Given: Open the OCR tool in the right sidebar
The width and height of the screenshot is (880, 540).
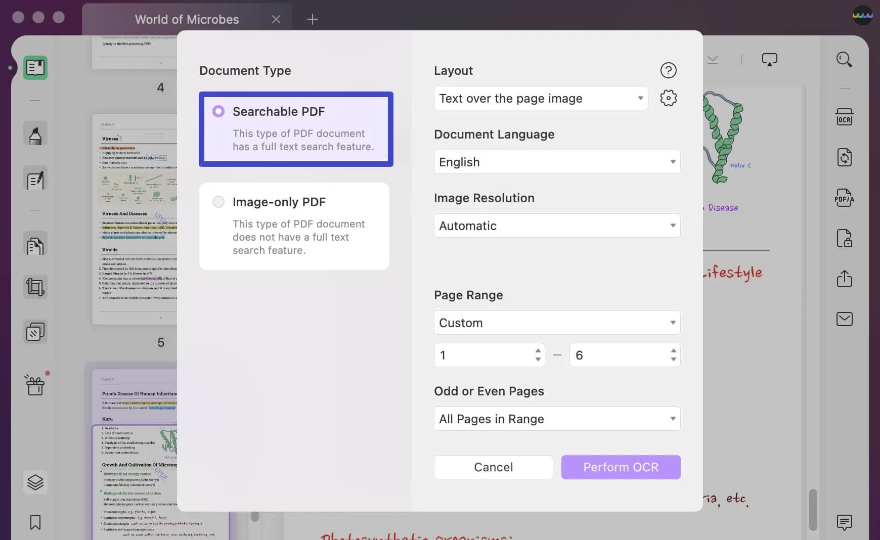Looking at the screenshot, I should point(845,117).
